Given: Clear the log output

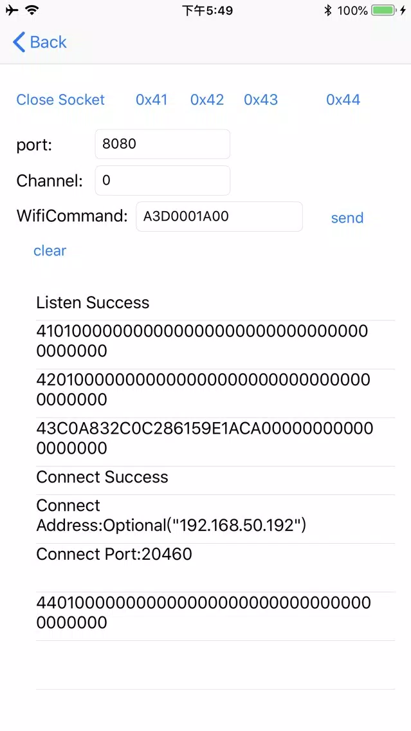Looking at the screenshot, I should pos(50,251).
